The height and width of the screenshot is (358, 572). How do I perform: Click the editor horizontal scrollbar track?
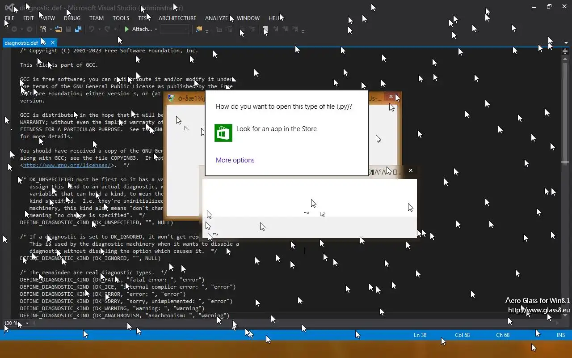[295, 323]
